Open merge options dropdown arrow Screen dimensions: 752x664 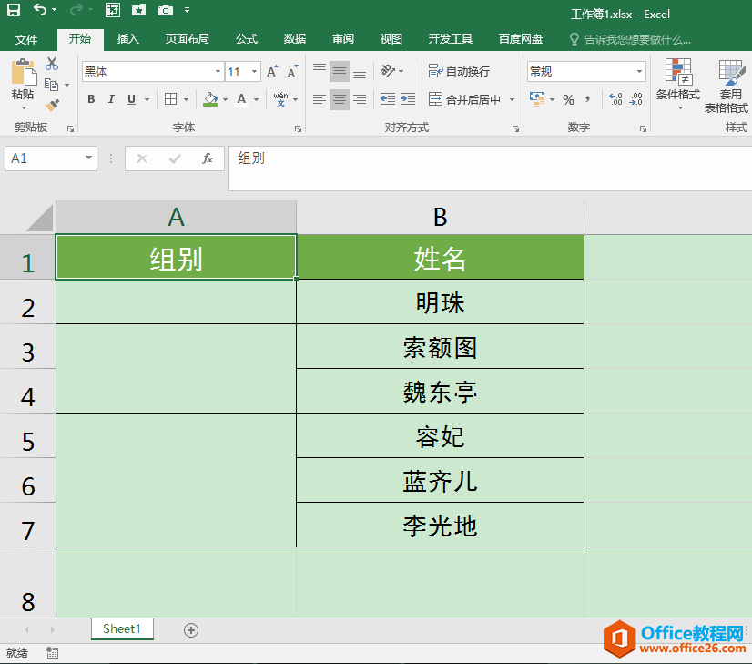[513, 99]
